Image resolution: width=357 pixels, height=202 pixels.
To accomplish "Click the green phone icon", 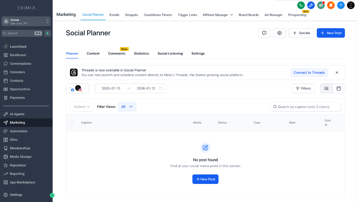I will [301, 5].
